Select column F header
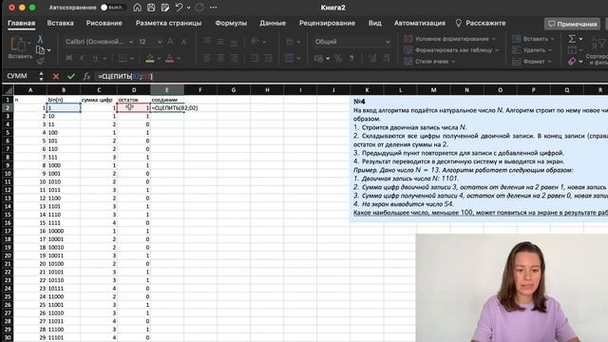Image resolution: width=608 pixels, height=342 pixels. tap(200, 90)
